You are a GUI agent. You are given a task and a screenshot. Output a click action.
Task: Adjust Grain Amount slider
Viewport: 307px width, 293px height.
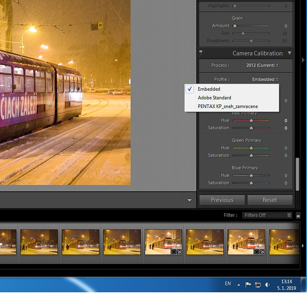(235, 26)
